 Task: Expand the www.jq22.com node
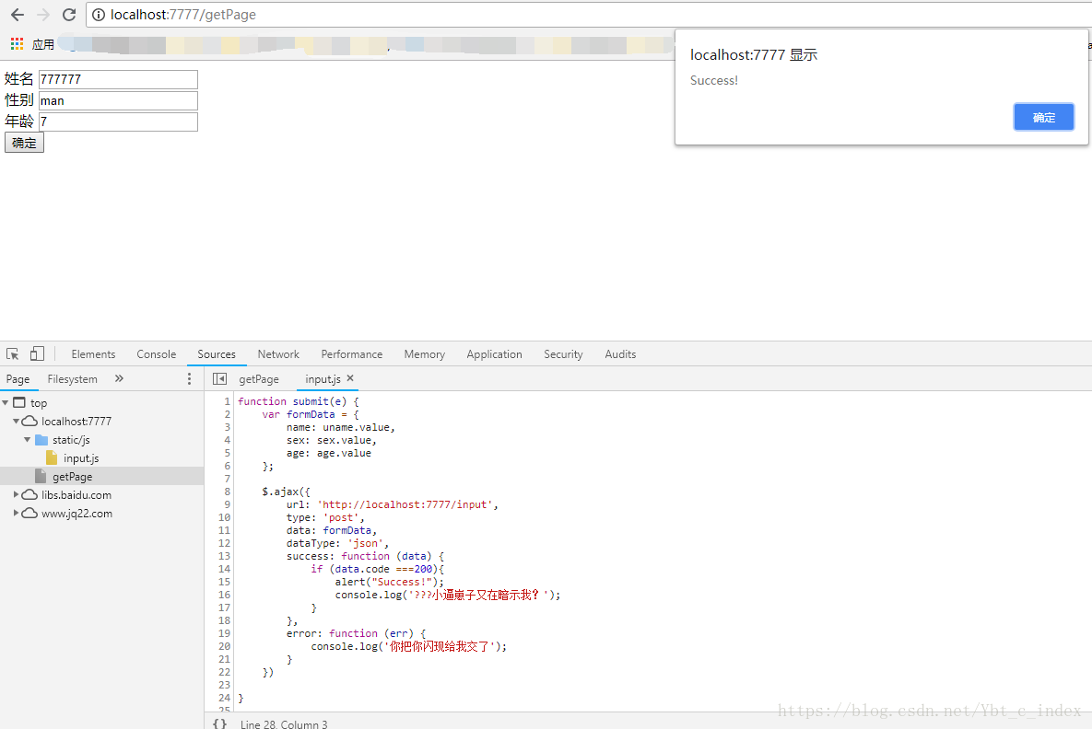point(16,514)
